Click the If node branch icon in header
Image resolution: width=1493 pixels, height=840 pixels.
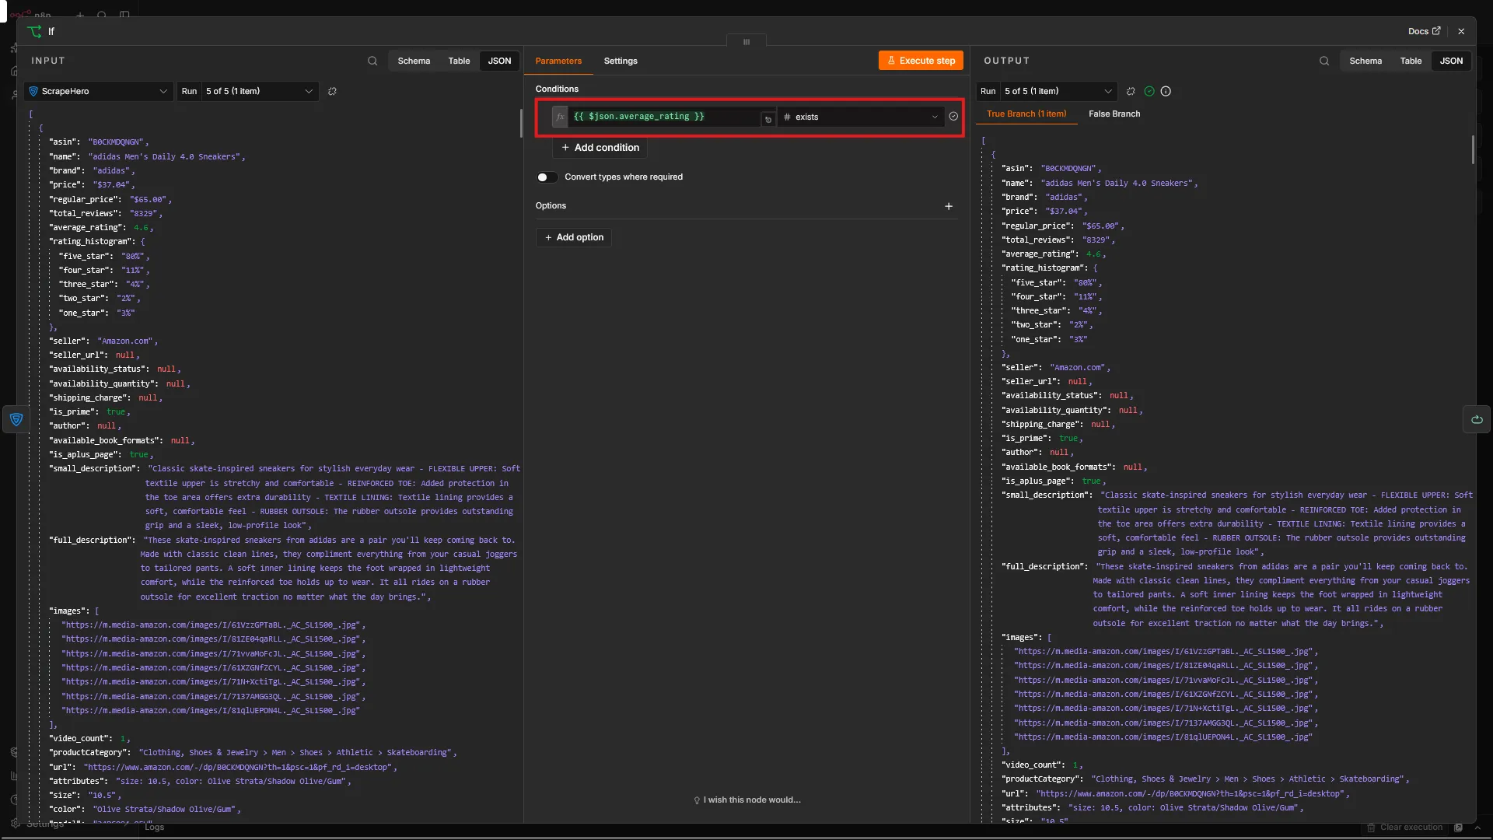34,31
